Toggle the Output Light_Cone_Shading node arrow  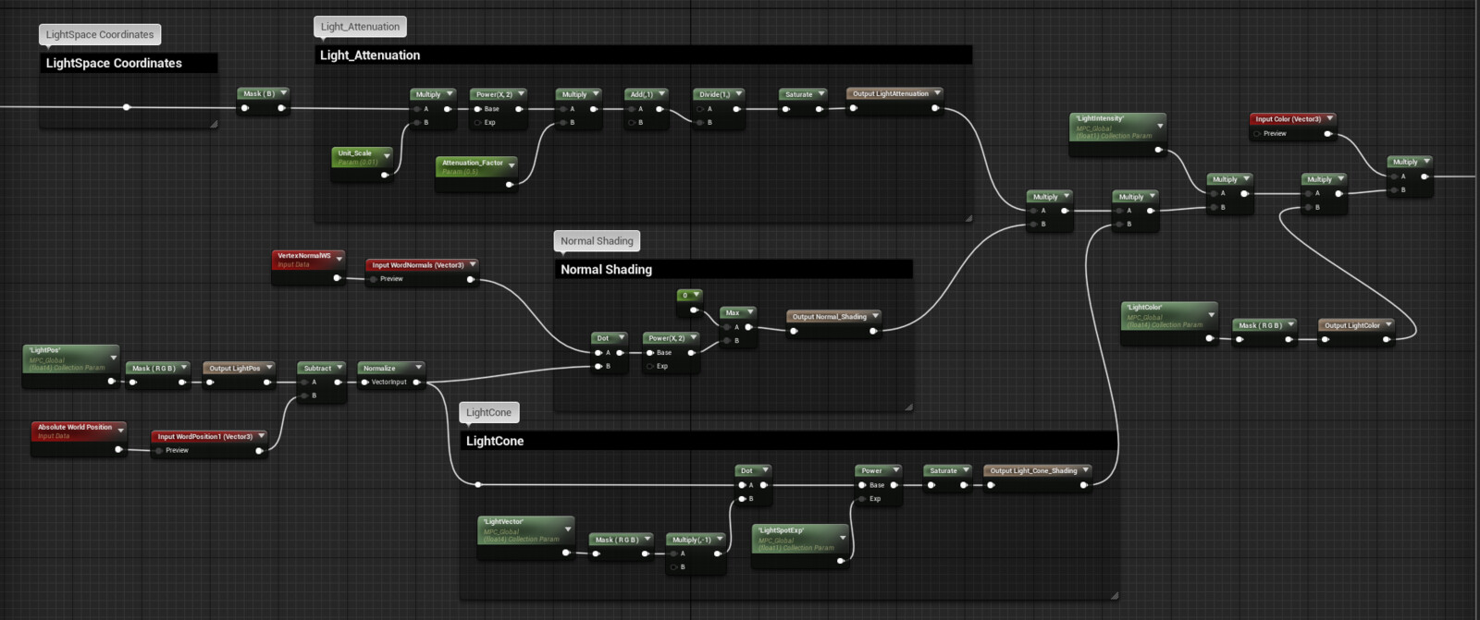[x=1086, y=470]
